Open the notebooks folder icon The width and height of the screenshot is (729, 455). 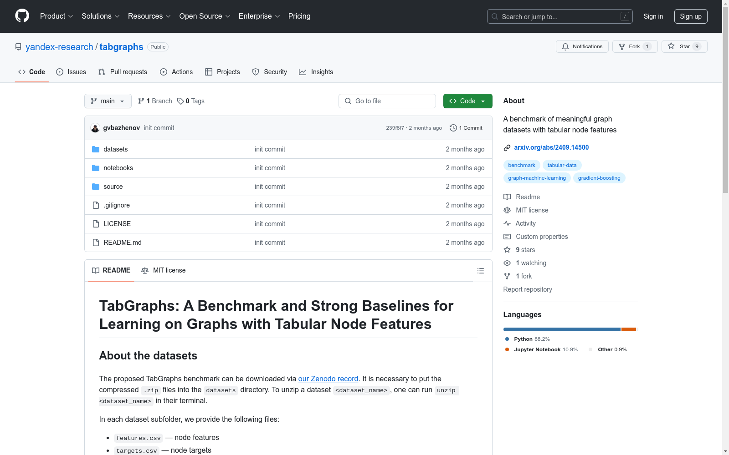96,168
